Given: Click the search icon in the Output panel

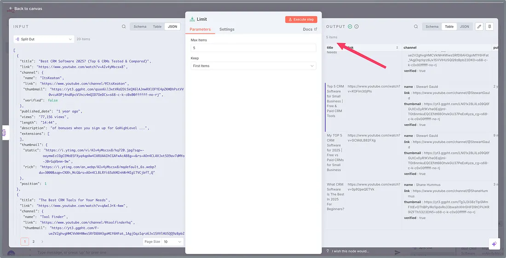Looking at the screenshot, I should click(x=416, y=27).
